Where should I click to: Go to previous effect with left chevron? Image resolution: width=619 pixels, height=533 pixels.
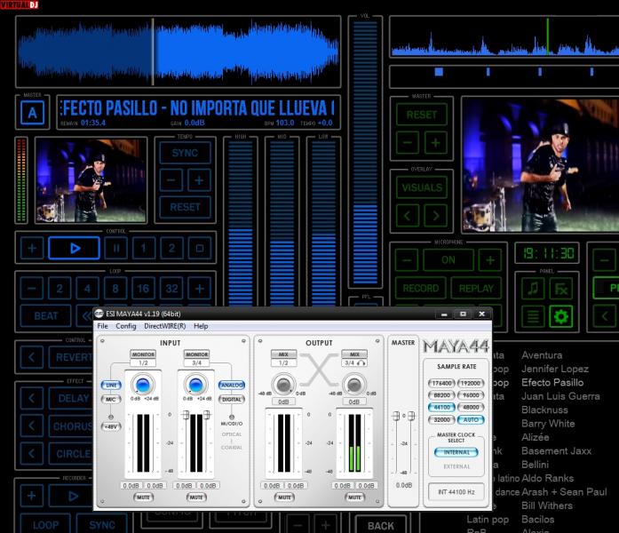click(x=33, y=399)
